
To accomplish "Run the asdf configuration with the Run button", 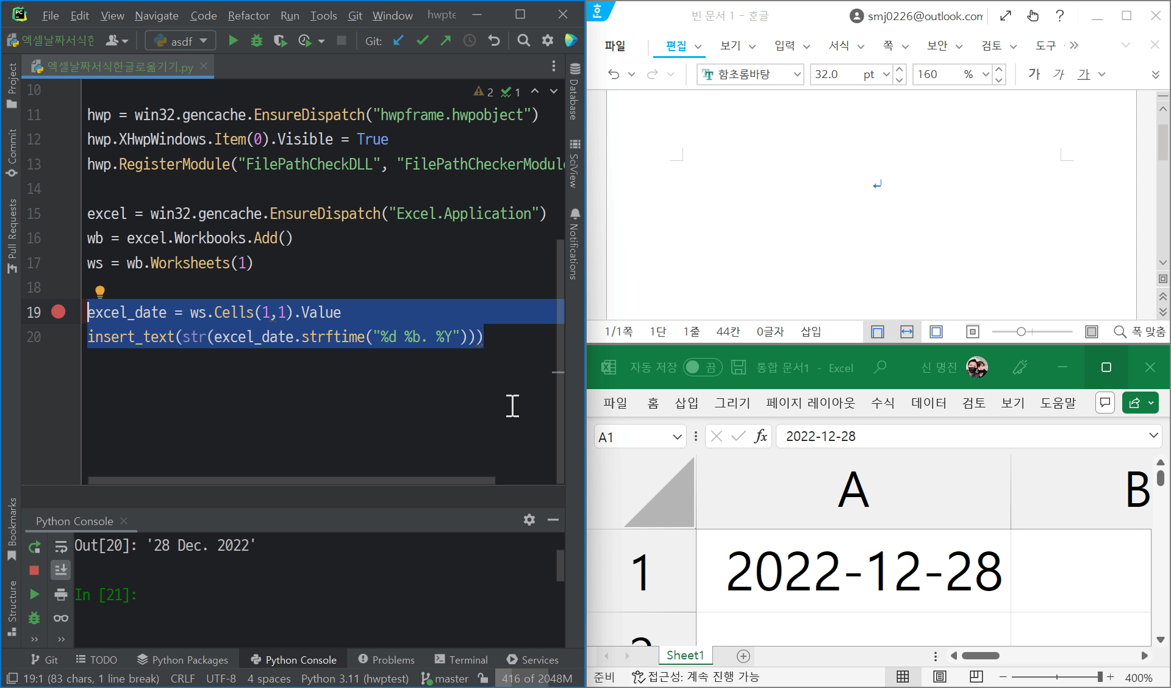I will click(x=233, y=41).
